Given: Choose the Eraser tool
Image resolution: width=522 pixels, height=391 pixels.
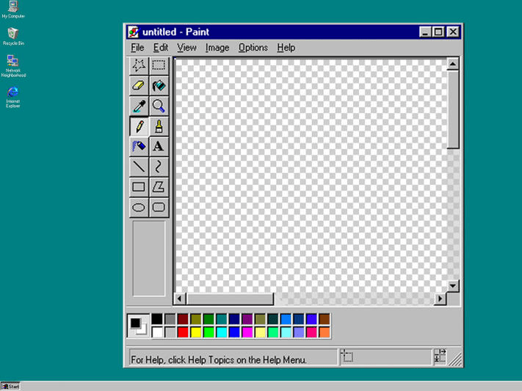Looking at the screenshot, I should tap(139, 86).
